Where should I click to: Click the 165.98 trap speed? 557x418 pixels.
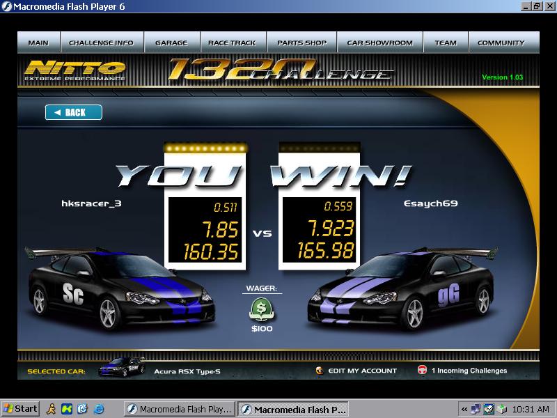click(x=326, y=250)
